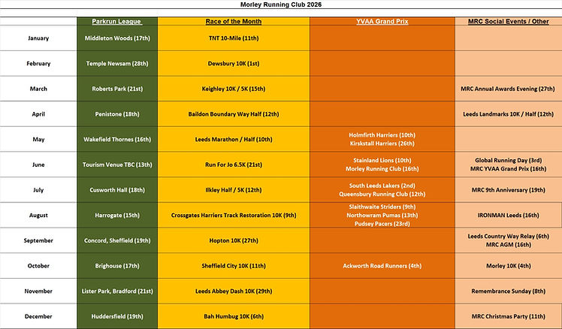The width and height of the screenshot is (562, 329).
Task: Select 'Holmfirth Harriers (10th)' entry
Action: [x=382, y=135]
